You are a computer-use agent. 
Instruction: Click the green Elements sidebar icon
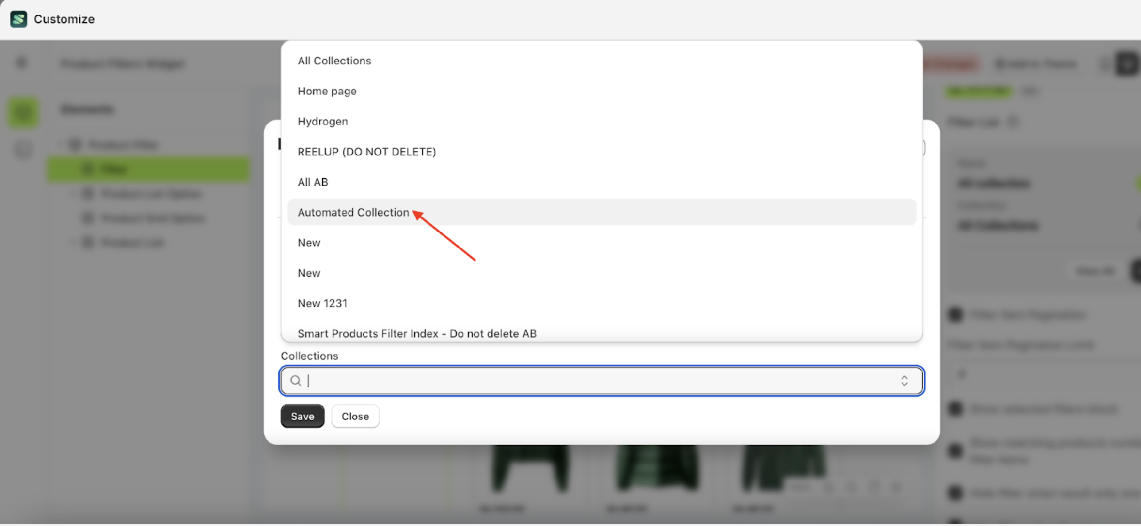(23, 113)
